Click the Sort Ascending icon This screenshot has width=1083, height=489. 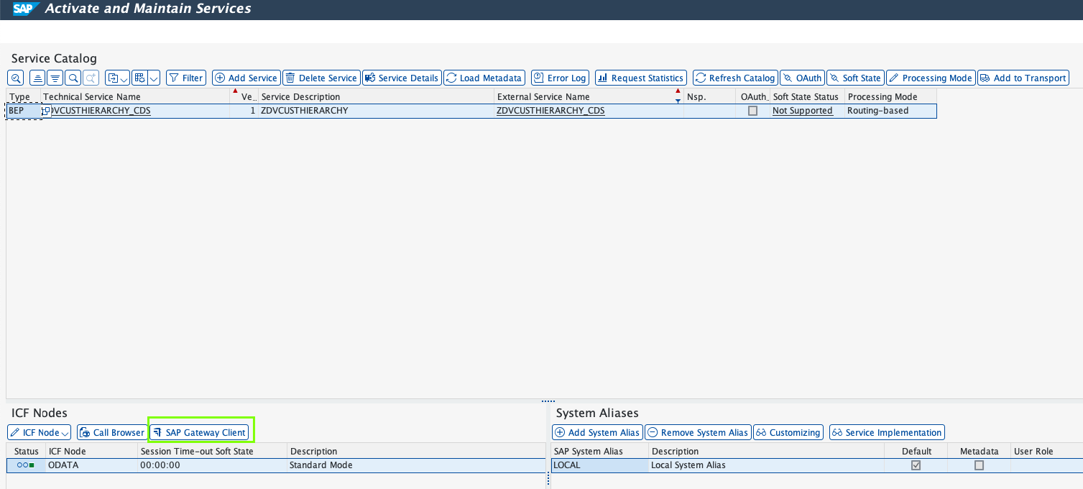pos(37,78)
